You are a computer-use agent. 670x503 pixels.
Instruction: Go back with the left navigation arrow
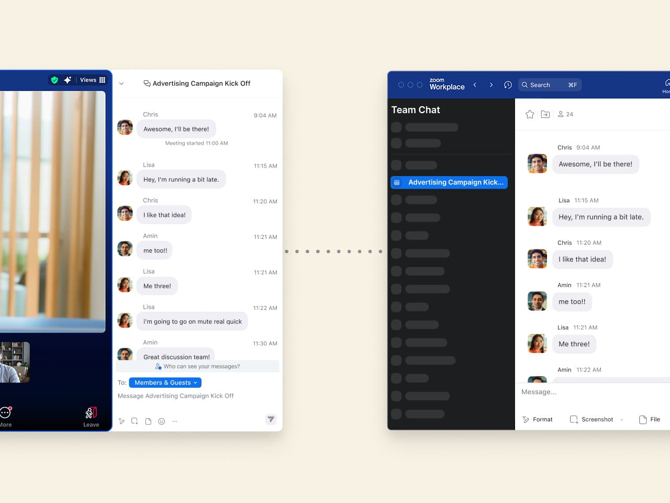point(475,85)
